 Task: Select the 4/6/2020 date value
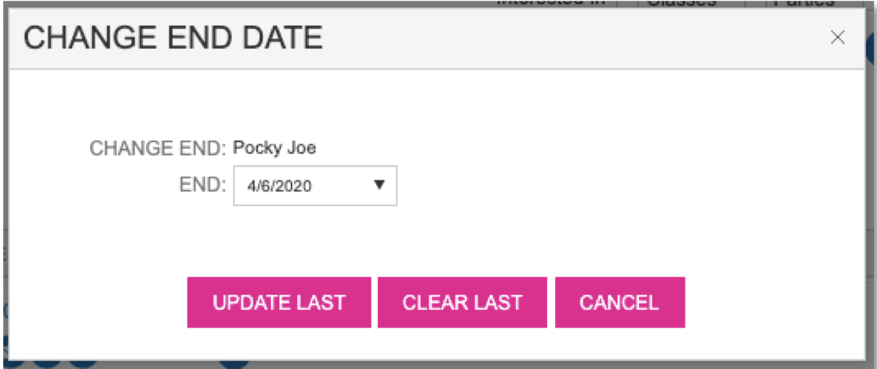(x=280, y=186)
